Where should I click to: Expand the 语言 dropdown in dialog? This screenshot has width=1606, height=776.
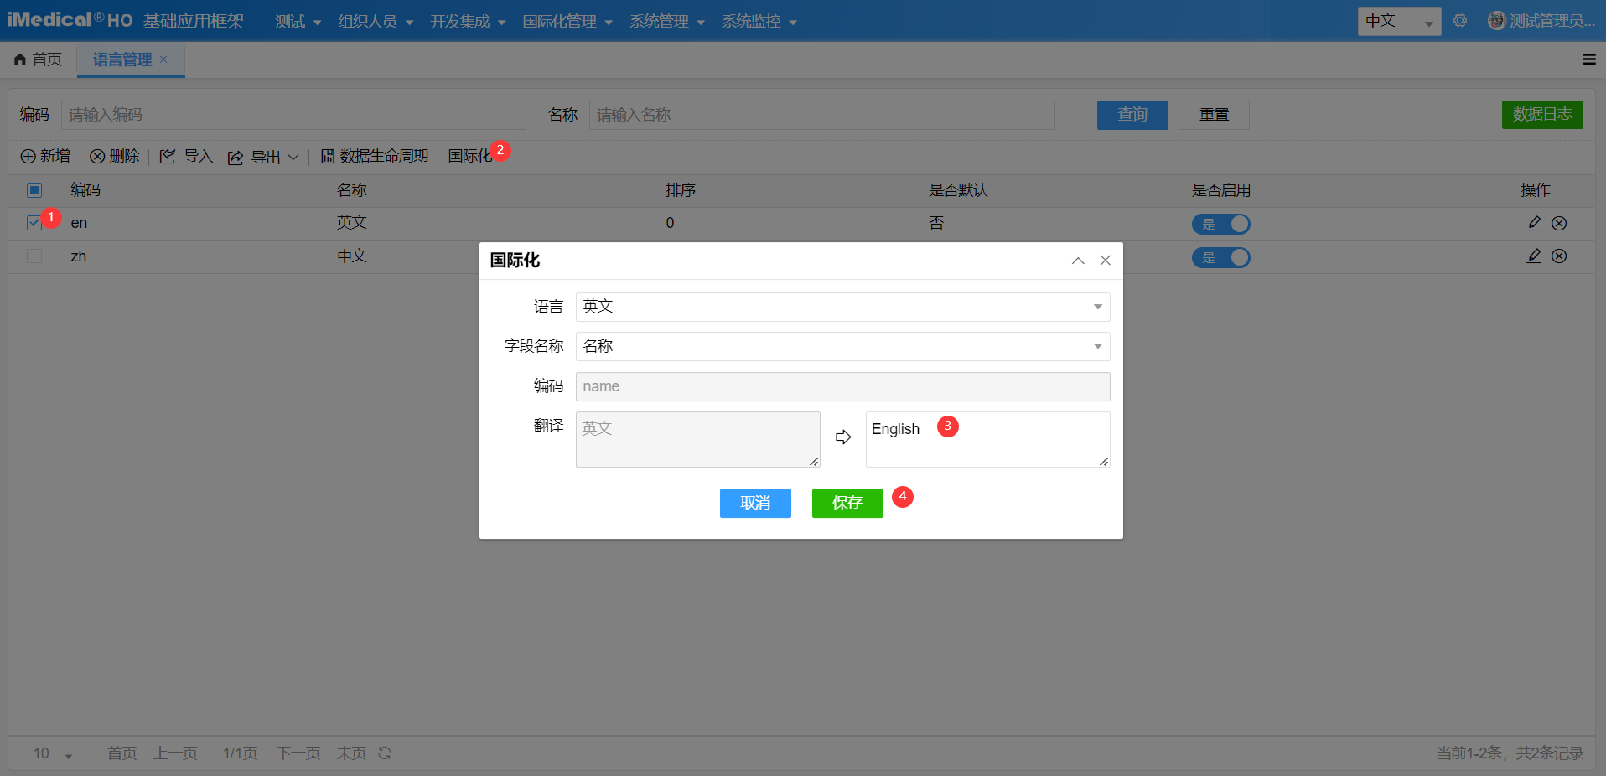pyautogui.click(x=1097, y=307)
